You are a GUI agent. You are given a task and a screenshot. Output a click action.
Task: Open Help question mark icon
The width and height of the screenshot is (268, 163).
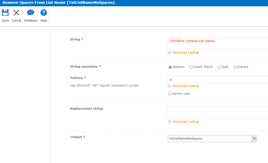click(x=44, y=13)
